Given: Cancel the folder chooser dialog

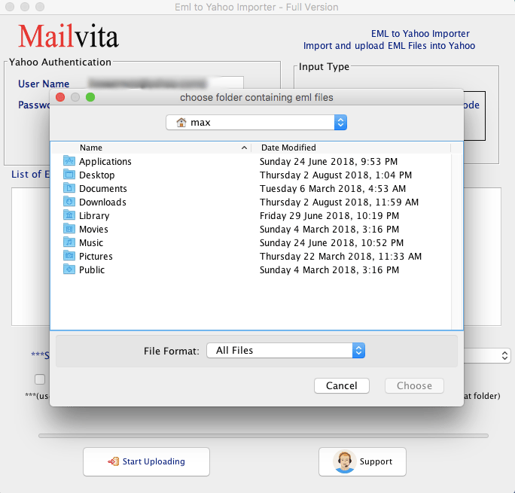Looking at the screenshot, I should (342, 385).
